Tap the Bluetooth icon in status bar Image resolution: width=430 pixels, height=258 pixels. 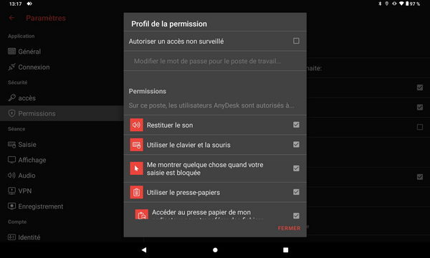pyautogui.click(x=380, y=4)
